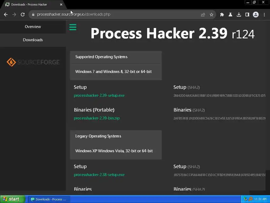Click the 2.38 Setup SHA2 hash value
Screen dimensions: 270x203
coord(220,175)
